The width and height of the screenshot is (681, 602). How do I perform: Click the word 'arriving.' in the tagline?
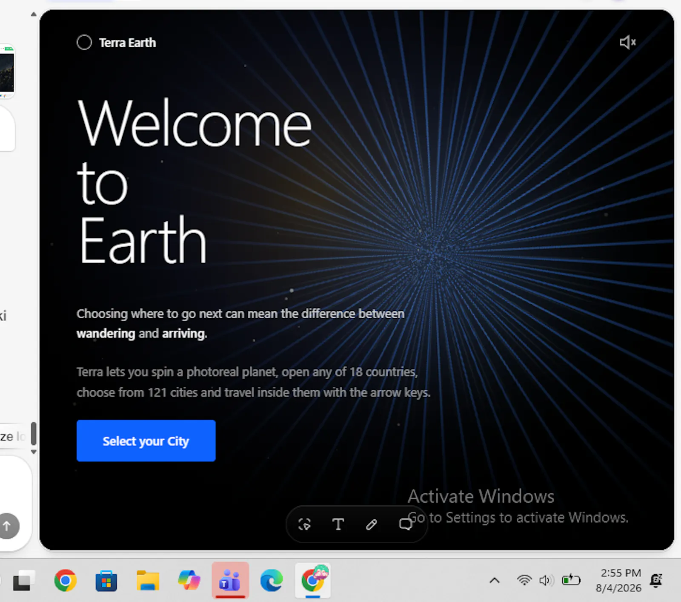coord(184,333)
